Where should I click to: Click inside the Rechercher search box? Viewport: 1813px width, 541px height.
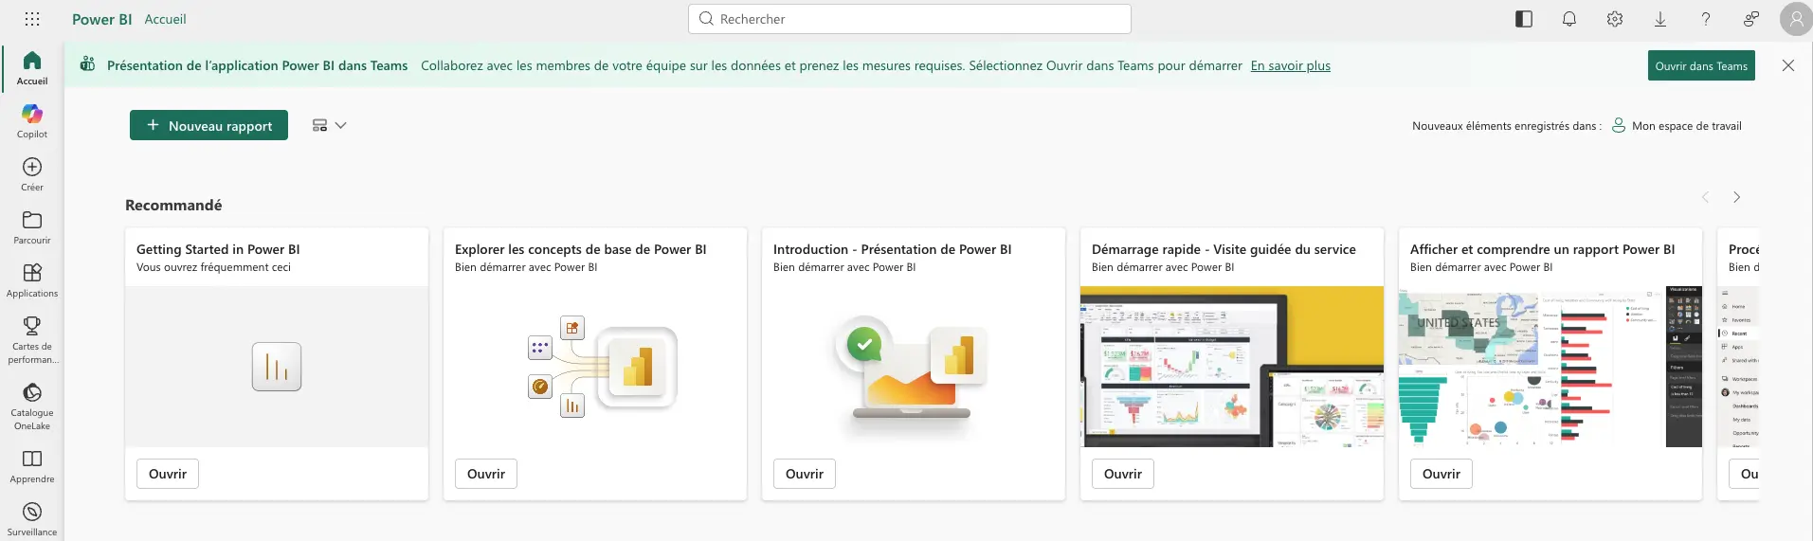[x=910, y=19]
